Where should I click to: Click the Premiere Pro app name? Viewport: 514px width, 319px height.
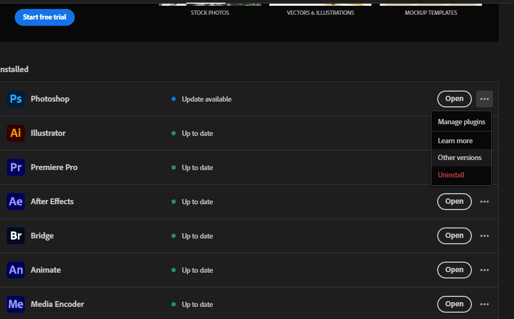(54, 167)
